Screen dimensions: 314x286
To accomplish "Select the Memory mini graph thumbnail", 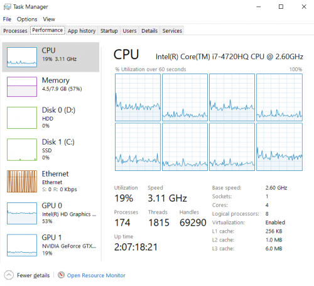I will (22, 87).
